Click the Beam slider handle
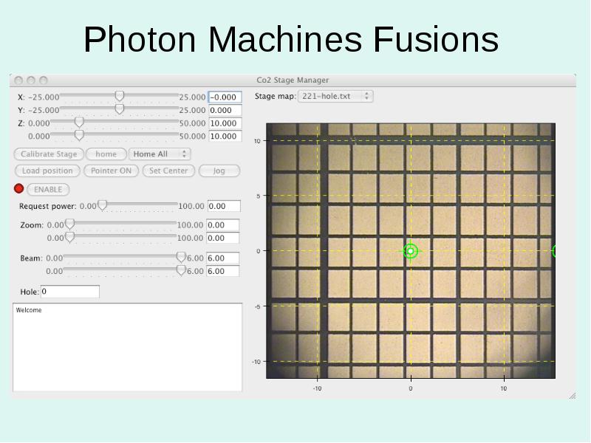The image size is (591, 443). pyautogui.click(x=181, y=257)
